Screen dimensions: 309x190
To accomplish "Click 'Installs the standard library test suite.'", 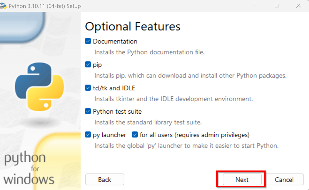I will pos(148,122).
